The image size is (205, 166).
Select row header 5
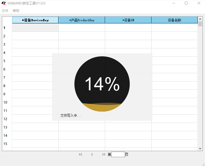pos(7,61)
